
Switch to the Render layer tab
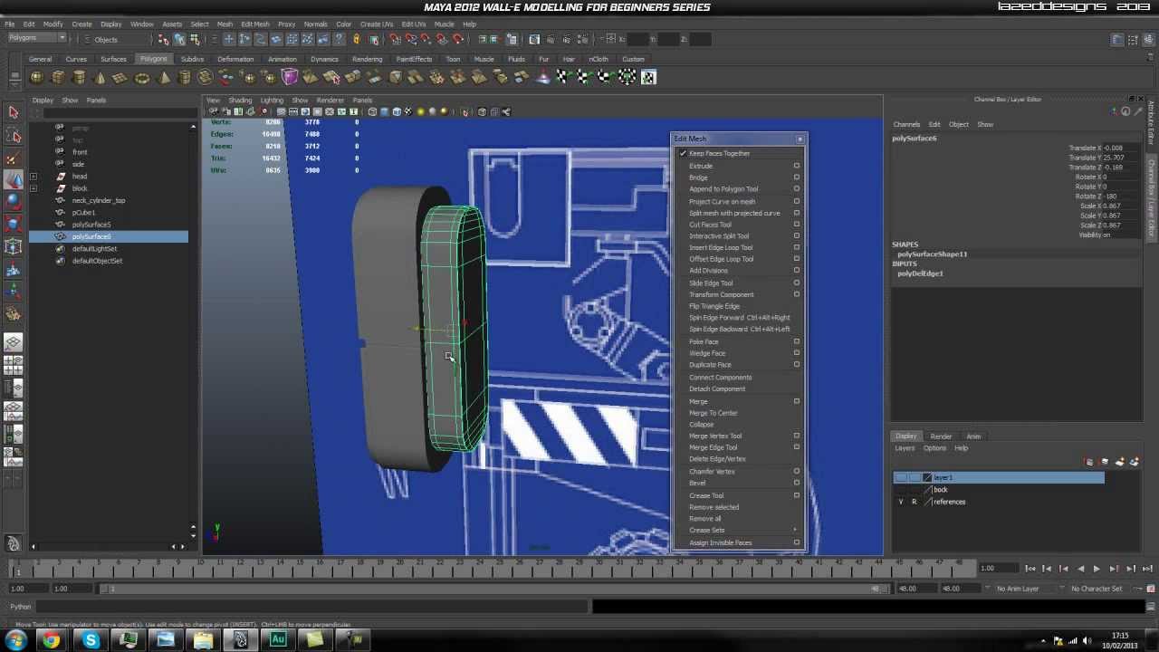point(941,436)
